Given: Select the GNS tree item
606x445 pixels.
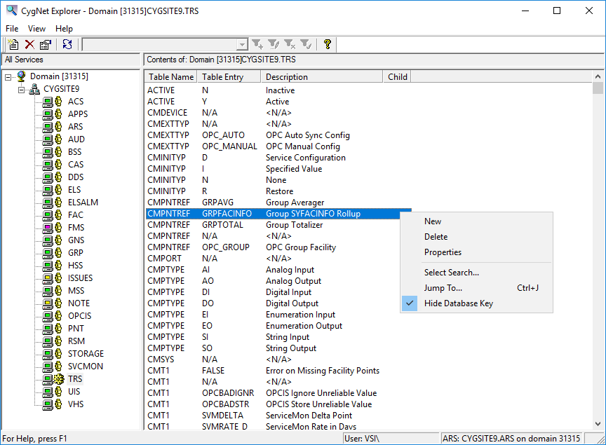Looking at the screenshot, I should tap(76, 240).
